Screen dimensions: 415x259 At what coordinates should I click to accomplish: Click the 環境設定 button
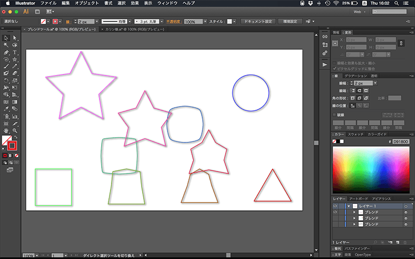pyautogui.click(x=290, y=21)
